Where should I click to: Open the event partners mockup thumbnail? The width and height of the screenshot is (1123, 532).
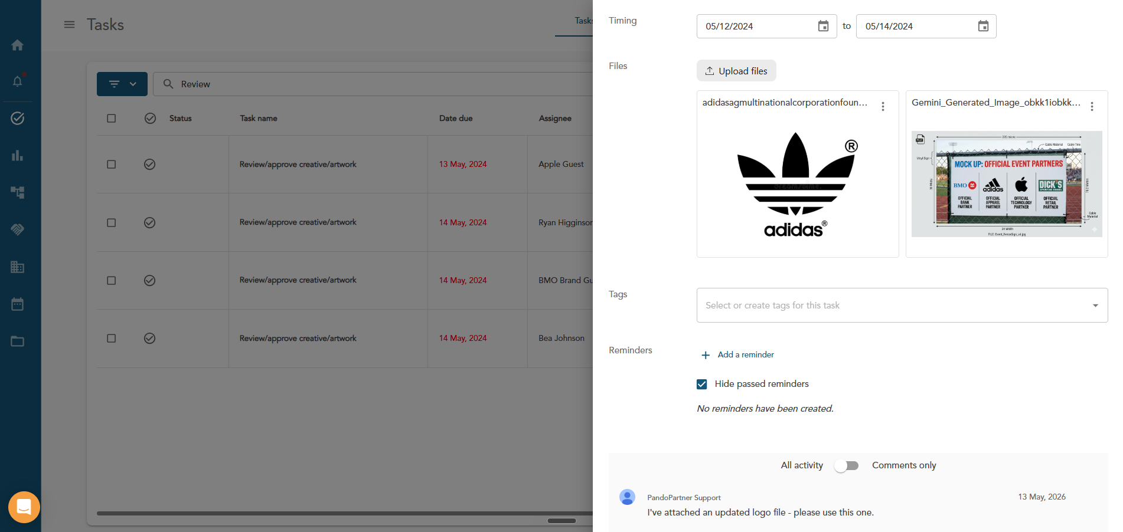(x=1007, y=184)
